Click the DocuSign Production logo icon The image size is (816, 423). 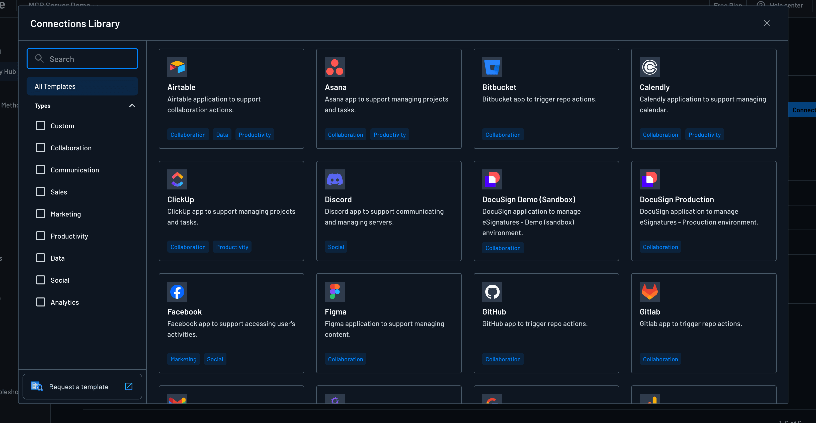649,179
